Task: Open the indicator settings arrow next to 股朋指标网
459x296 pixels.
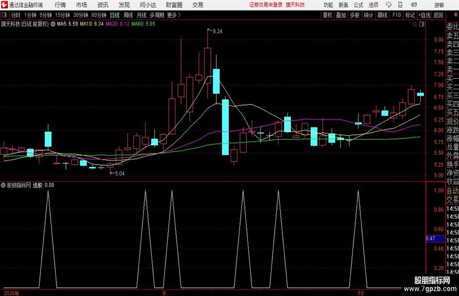Action: pos(3,185)
